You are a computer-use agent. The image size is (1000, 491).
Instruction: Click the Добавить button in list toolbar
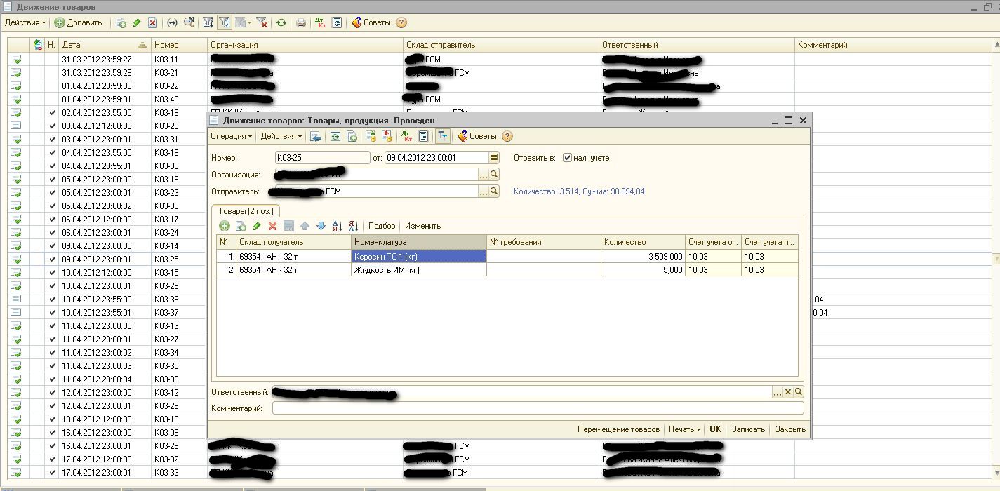(x=79, y=22)
